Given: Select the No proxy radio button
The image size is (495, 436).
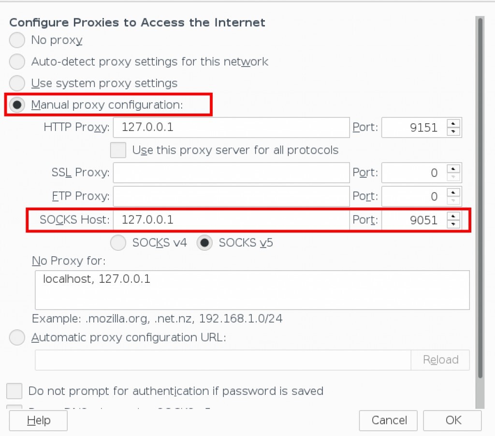Looking at the screenshot, I should coord(17,40).
